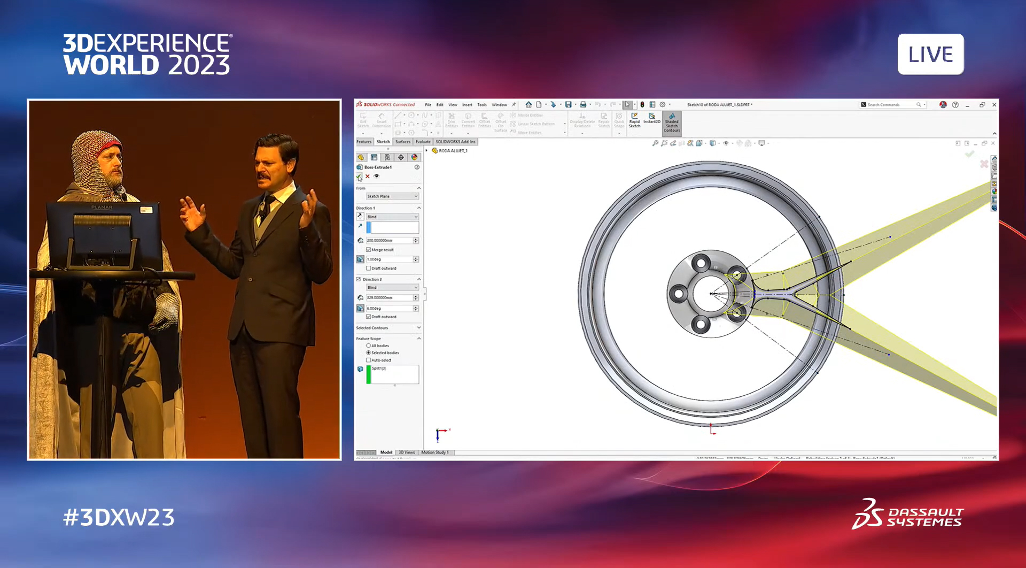Image resolution: width=1026 pixels, height=568 pixels.
Task: Expand the Selected Contours section
Action: (x=419, y=328)
